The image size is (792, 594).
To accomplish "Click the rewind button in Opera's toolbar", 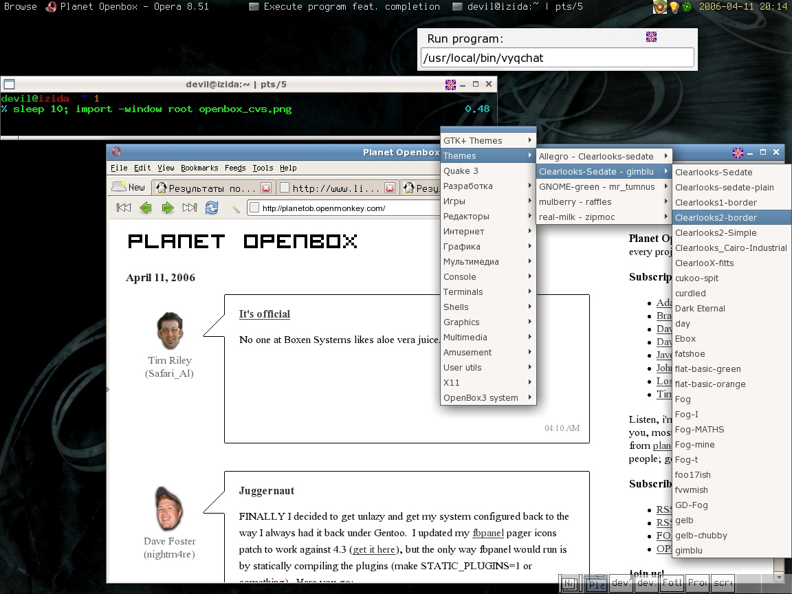I will point(123,208).
